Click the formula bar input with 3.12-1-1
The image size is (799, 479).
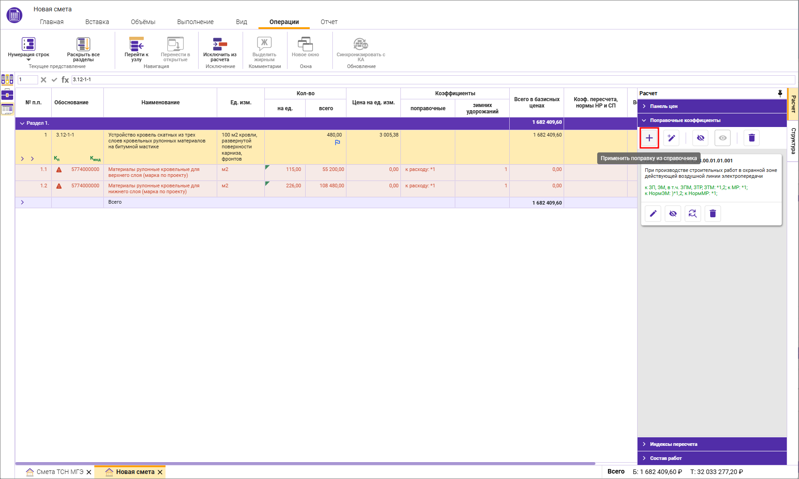pos(408,80)
